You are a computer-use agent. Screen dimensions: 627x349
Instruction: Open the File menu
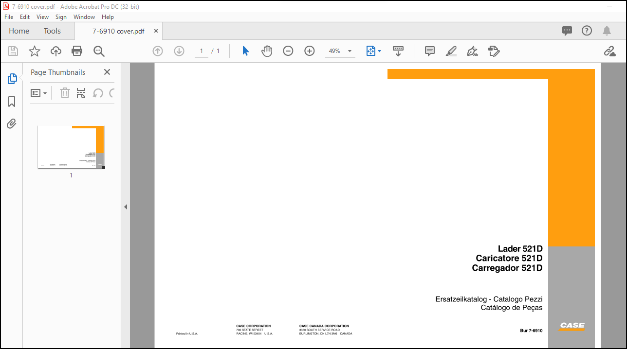pyautogui.click(x=9, y=17)
